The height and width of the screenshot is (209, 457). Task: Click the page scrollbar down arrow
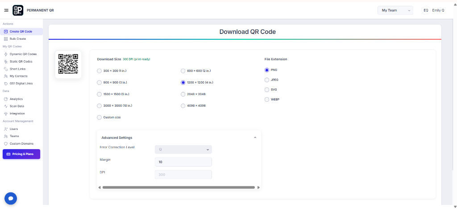point(455,207)
